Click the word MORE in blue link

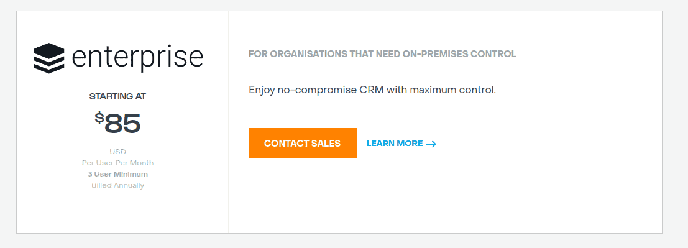pyautogui.click(x=410, y=144)
